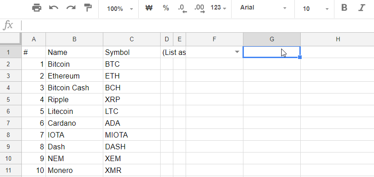This screenshot has height=177, width=374.
Task: Increase decimal places
Action: [x=200, y=9]
